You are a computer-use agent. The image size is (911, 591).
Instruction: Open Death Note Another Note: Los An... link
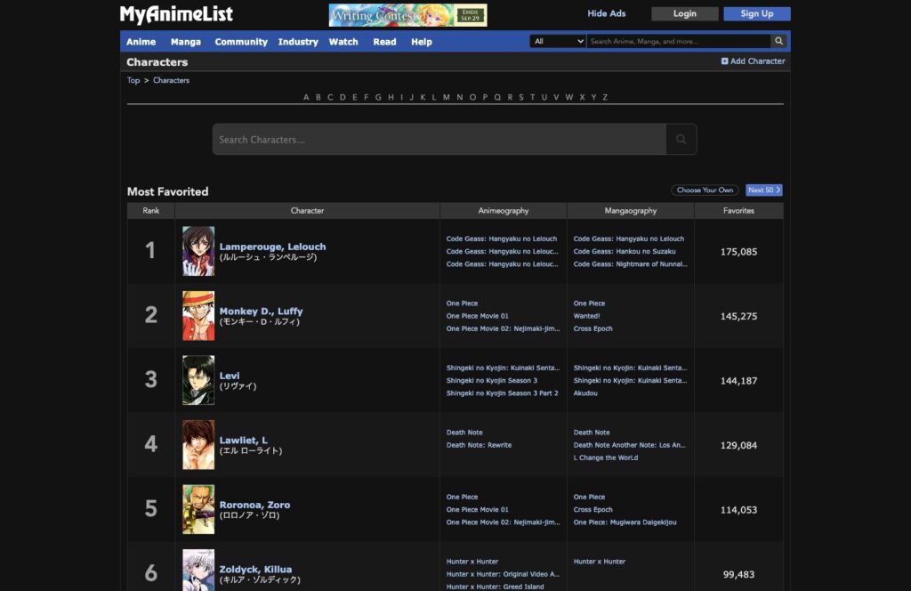(x=629, y=445)
